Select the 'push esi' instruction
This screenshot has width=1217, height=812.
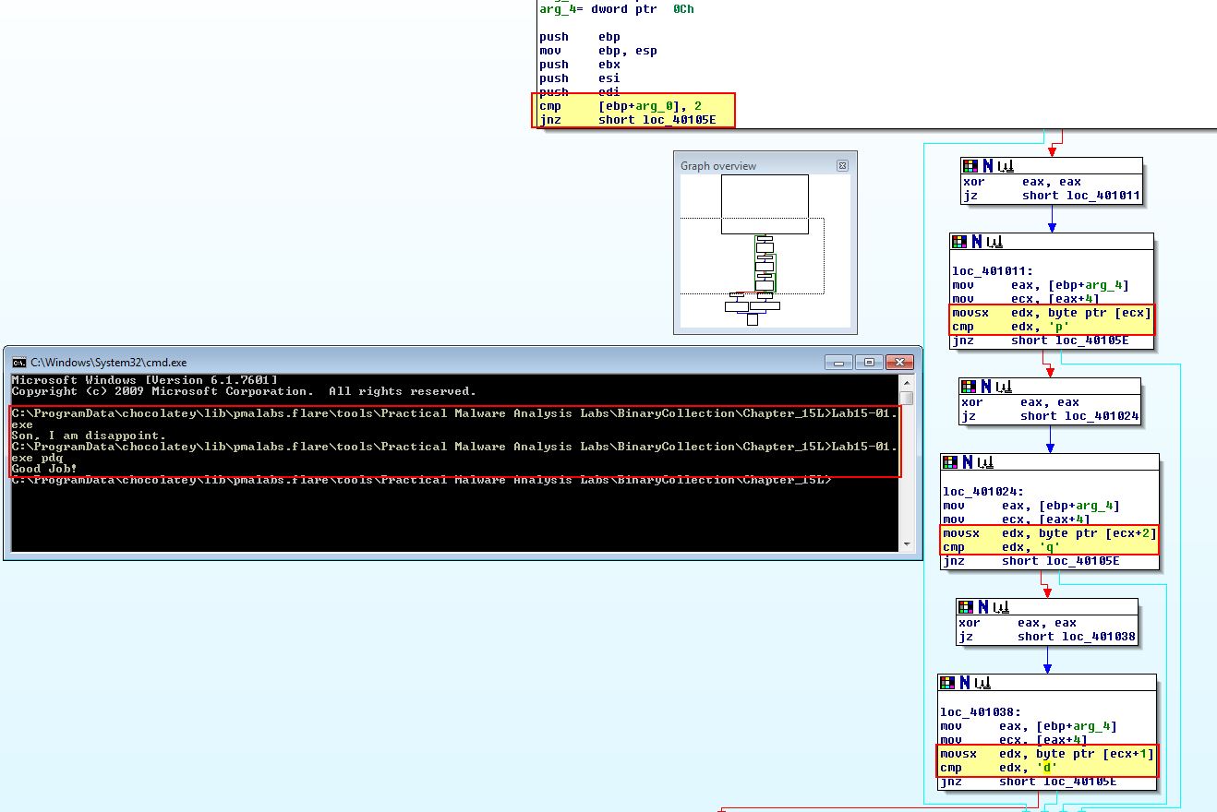click(x=580, y=78)
